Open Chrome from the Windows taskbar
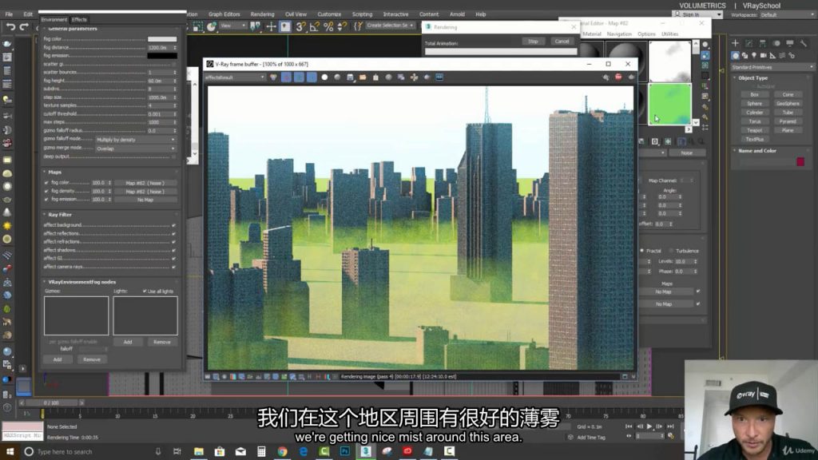The image size is (818, 460). [282, 452]
